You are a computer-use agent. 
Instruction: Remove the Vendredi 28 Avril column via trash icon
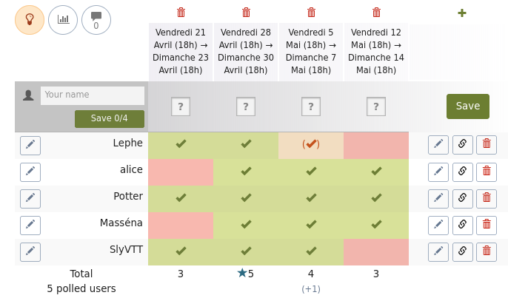[x=246, y=13]
